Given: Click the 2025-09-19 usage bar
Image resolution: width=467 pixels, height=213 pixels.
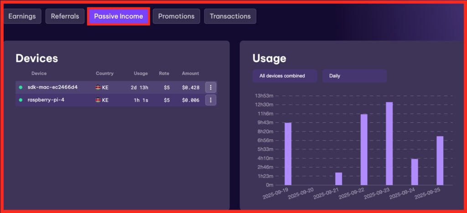Looking at the screenshot, I should tap(288, 154).
